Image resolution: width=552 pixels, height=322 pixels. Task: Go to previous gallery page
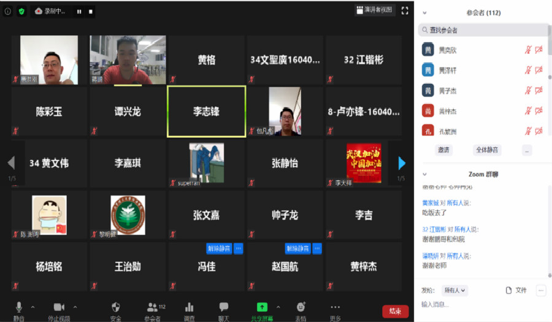[x=11, y=163]
